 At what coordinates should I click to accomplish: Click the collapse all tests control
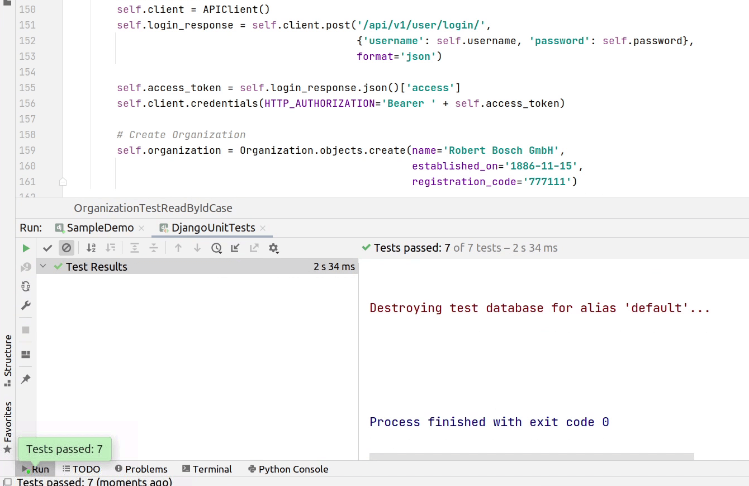[153, 248]
